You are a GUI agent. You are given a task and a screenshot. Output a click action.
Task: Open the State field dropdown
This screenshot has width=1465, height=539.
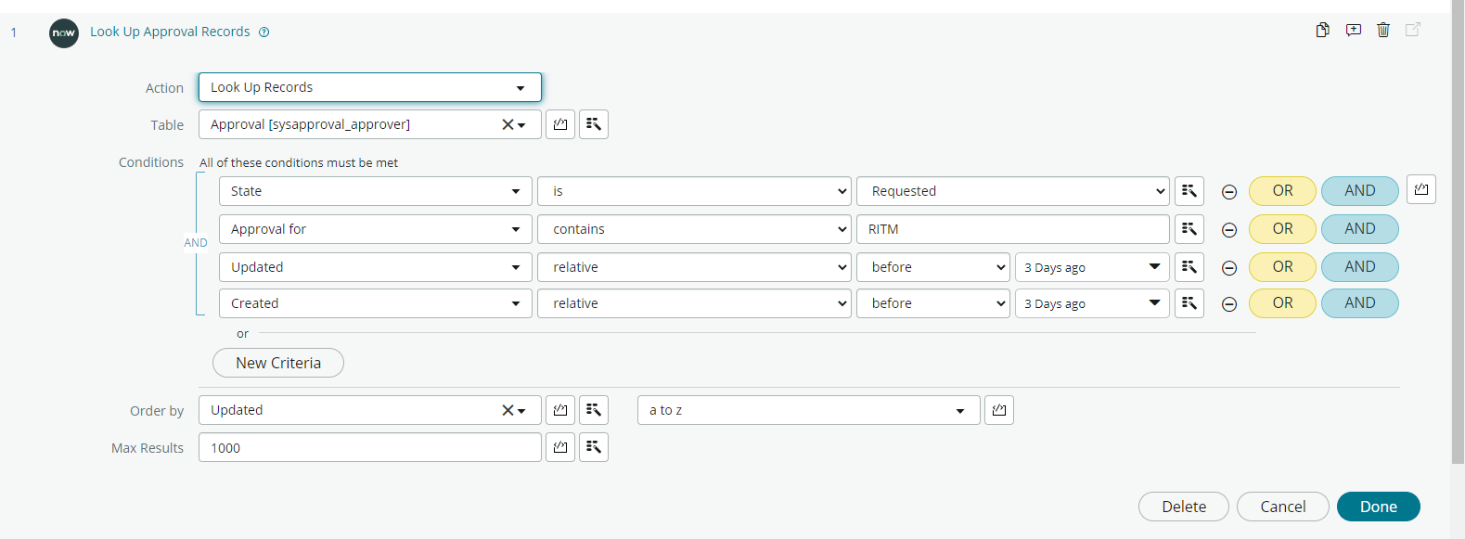376,191
